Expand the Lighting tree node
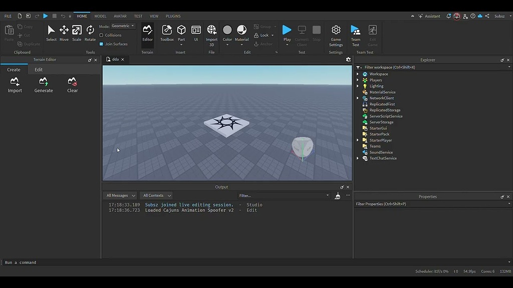 [x=358, y=86]
